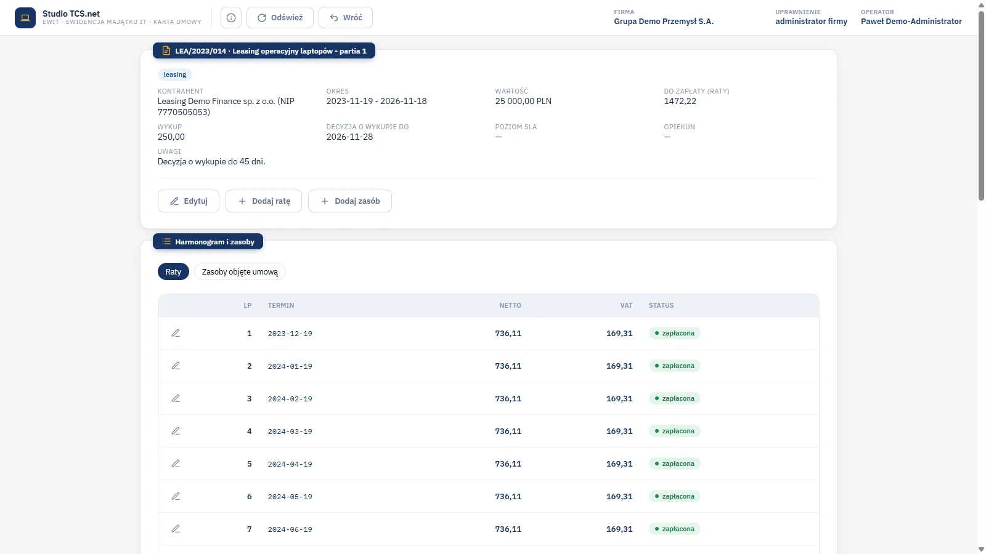The image size is (986, 554).
Task: Click the VAT column header
Action: click(x=626, y=305)
